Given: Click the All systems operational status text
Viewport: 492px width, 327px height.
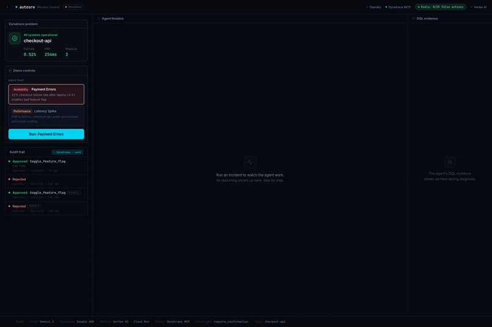Looking at the screenshot, I should click(x=40, y=35).
